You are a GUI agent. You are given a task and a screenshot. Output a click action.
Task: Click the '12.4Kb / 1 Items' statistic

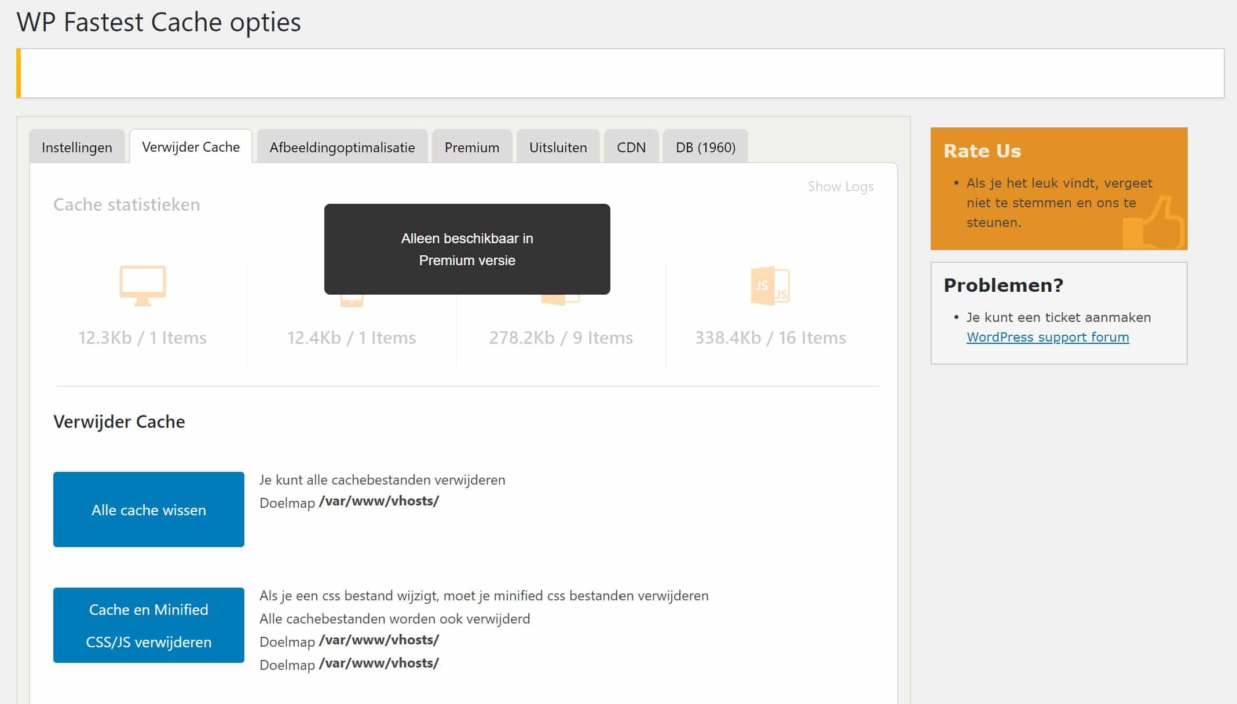[x=352, y=338]
